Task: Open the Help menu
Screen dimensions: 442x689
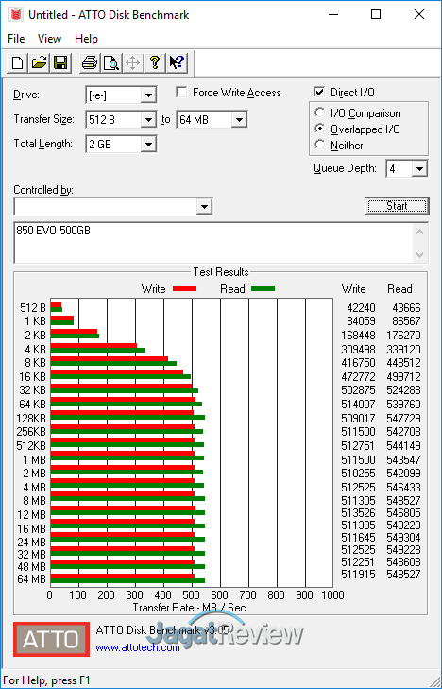Action: [86, 39]
